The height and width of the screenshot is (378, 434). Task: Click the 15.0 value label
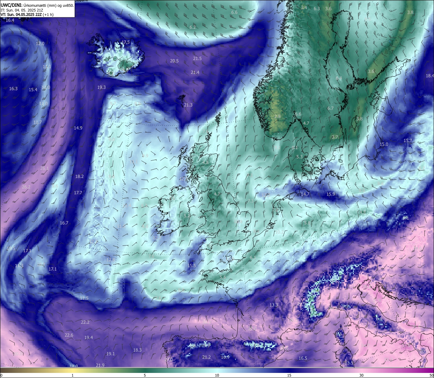pyautogui.click(x=384, y=144)
